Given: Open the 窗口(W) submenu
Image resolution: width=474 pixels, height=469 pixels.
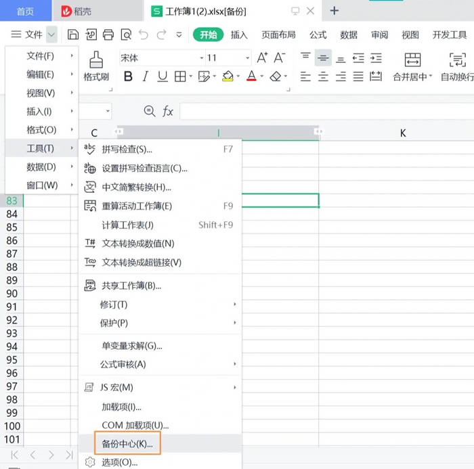Looking at the screenshot, I should [42, 185].
